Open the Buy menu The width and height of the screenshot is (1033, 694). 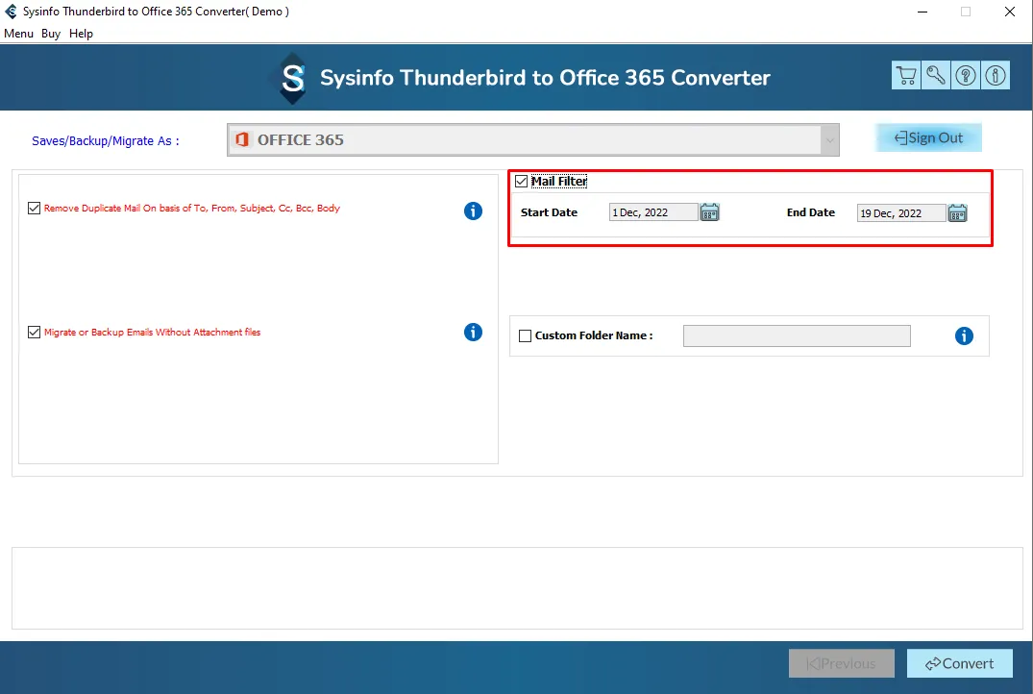click(51, 34)
